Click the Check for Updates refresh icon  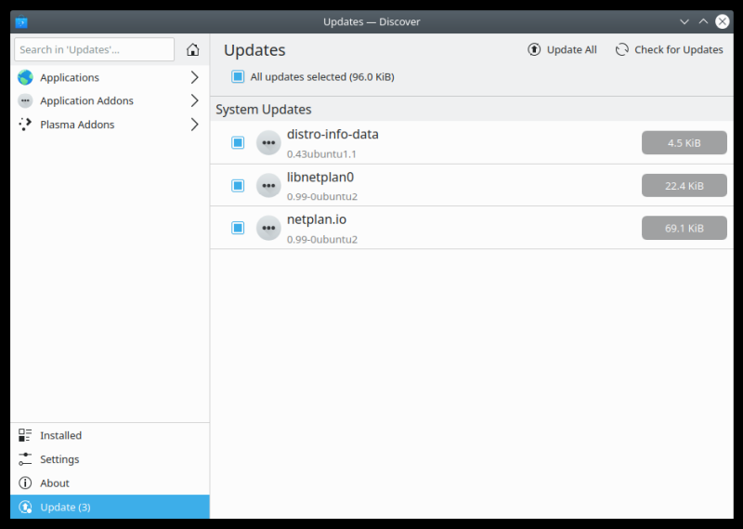point(621,49)
